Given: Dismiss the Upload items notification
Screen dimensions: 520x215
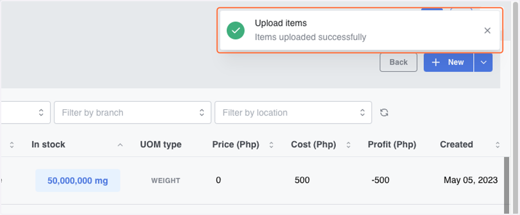Looking at the screenshot, I should (487, 31).
